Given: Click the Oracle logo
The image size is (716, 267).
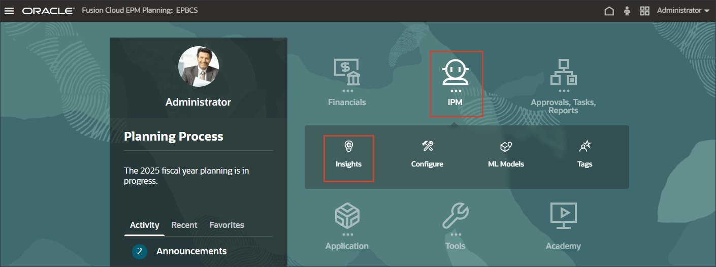Looking at the screenshot, I should [x=48, y=11].
